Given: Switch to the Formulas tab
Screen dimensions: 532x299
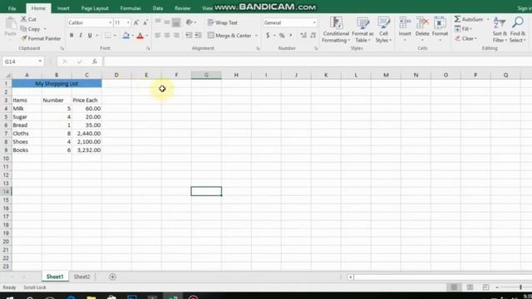Looking at the screenshot, I should click(131, 8).
